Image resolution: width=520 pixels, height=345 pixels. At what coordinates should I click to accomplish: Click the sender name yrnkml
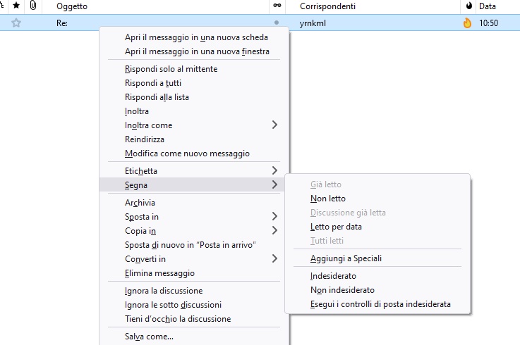click(x=313, y=23)
